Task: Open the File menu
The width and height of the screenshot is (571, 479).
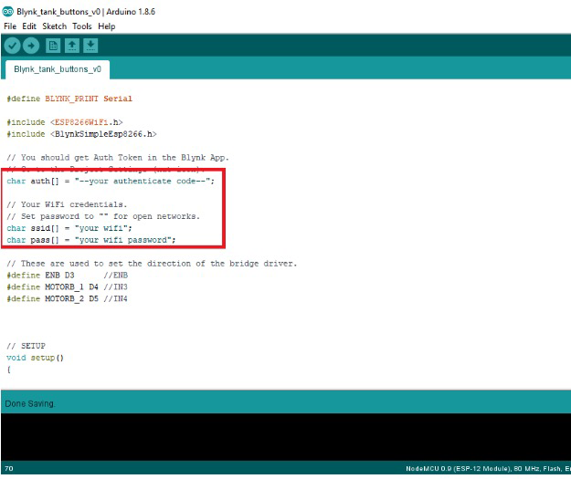Action: coord(10,26)
